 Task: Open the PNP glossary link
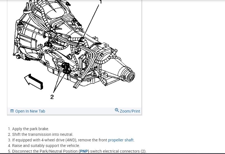pos(84,151)
